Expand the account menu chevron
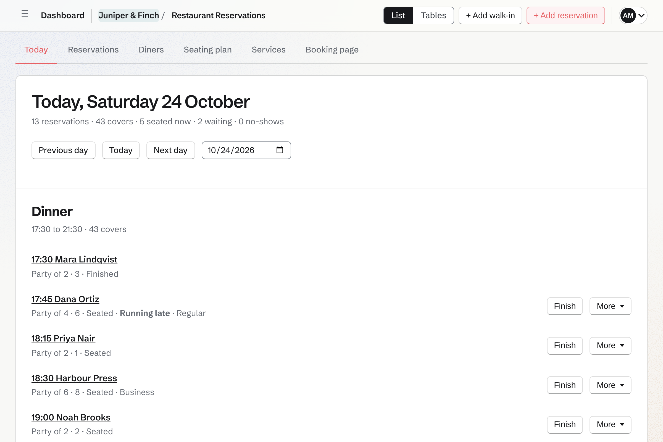 pyautogui.click(x=641, y=15)
